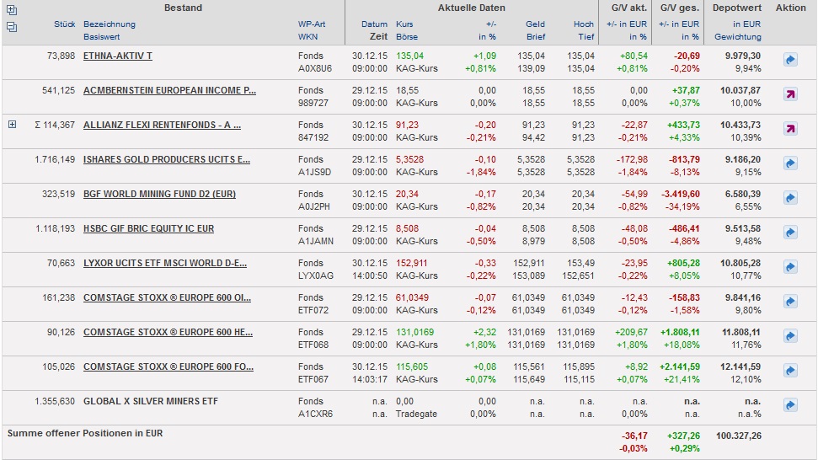Open the HSBC GIF BRIC EQUITY IC EUR link
This screenshot has height=460, width=818.
click(x=148, y=228)
